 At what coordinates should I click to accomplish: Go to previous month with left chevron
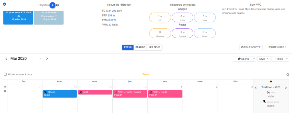click(6, 59)
